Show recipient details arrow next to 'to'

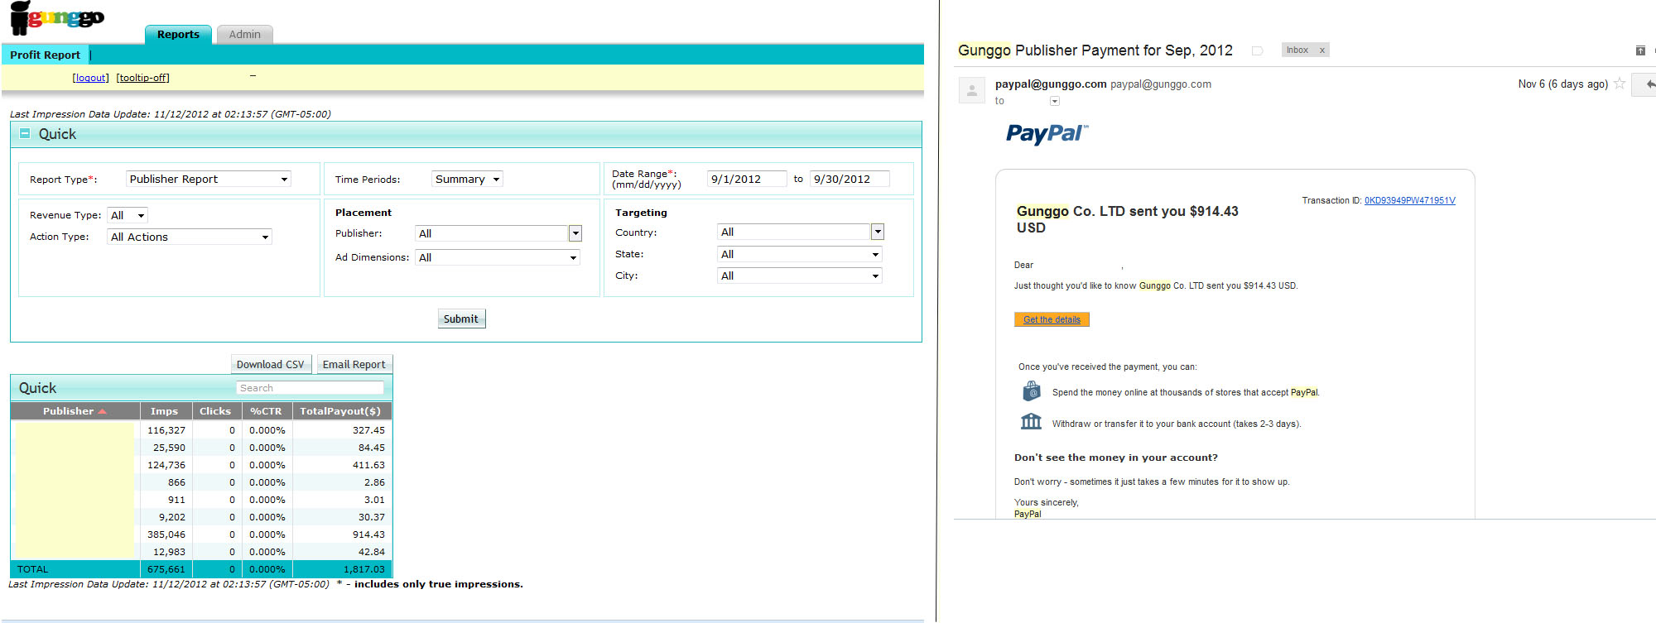tap(1055, 101)
